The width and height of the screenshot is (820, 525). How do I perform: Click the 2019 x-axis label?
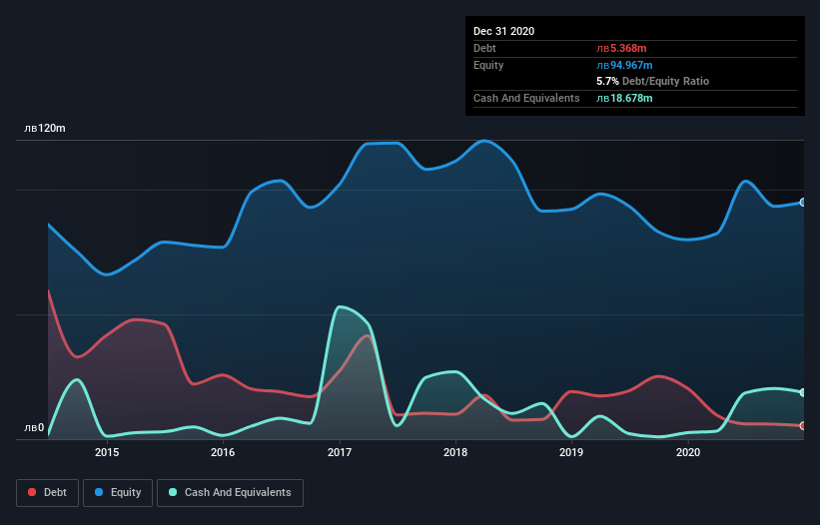pyautogui.click(x=571, y=452)
